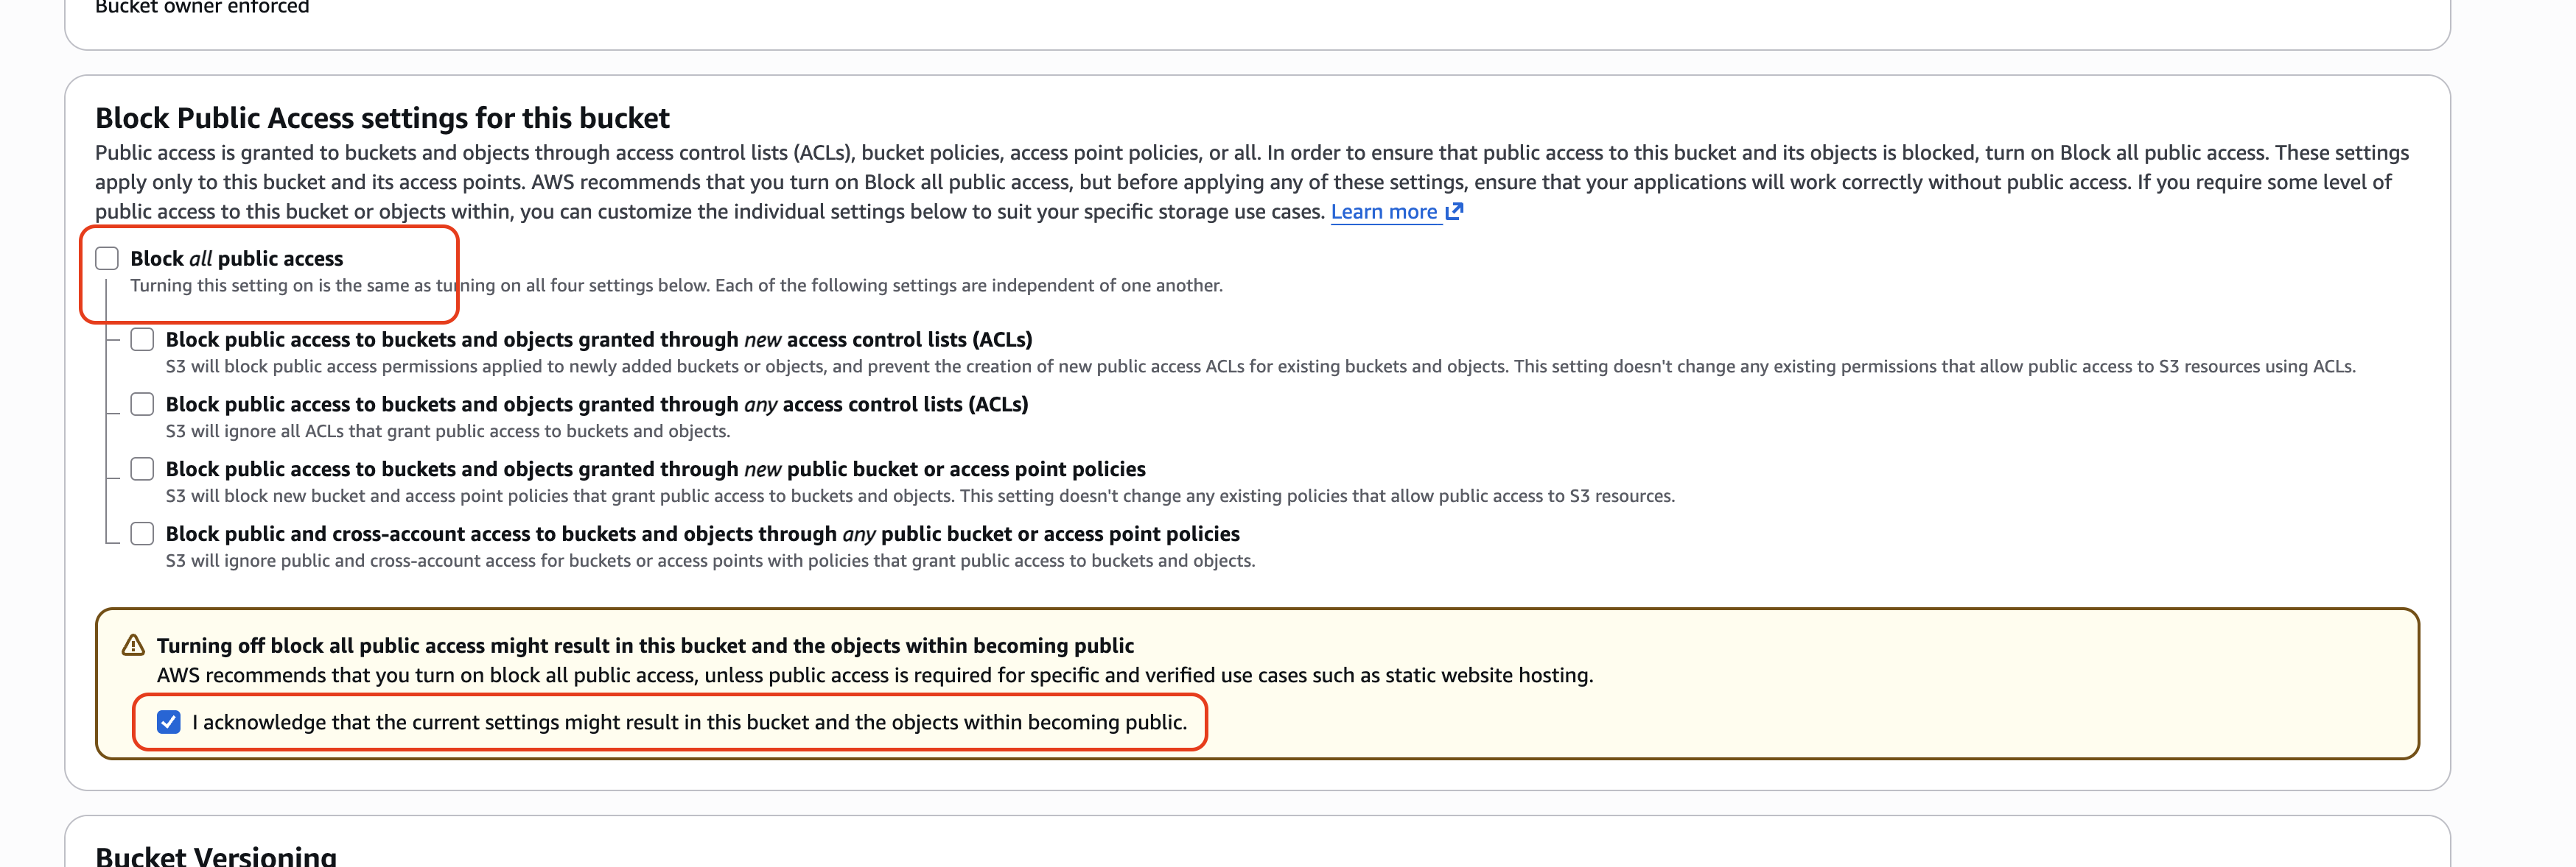Click the Bucket Versioning heading
The width and height of the screenshot is (2576, 867).
(x=216, y=856)
